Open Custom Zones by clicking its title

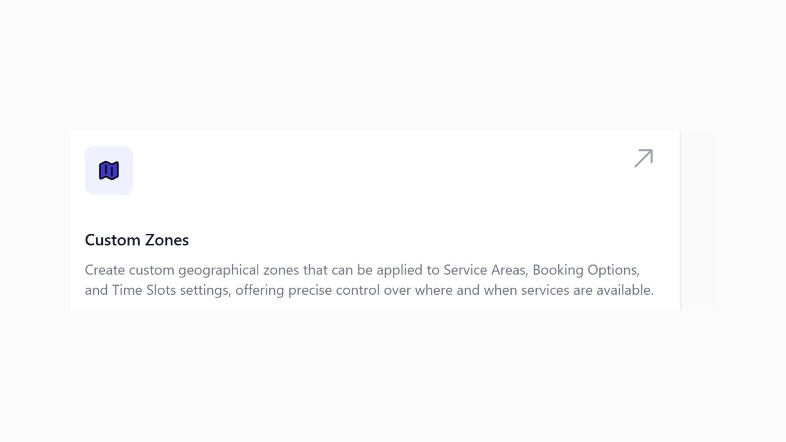136,240
